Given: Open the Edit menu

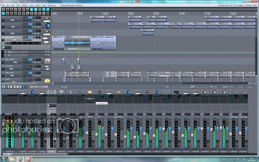Looking at the screenshot, I should (x=7, y=5).
